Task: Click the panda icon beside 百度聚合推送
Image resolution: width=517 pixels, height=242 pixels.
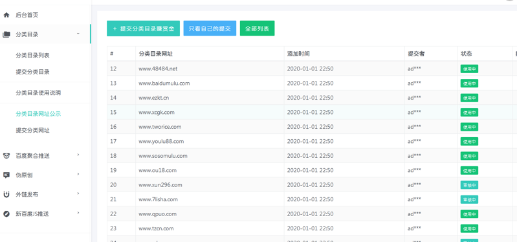Action: tap(6, 156)
